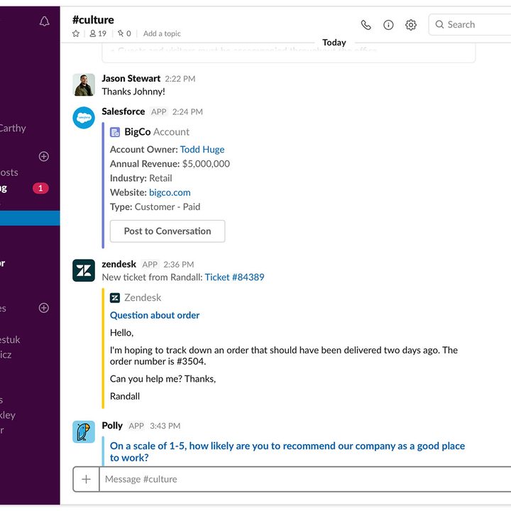Screen dimensions: 511x511
Task: Click the magnifier icon in Search
Action: pos(439,24)
